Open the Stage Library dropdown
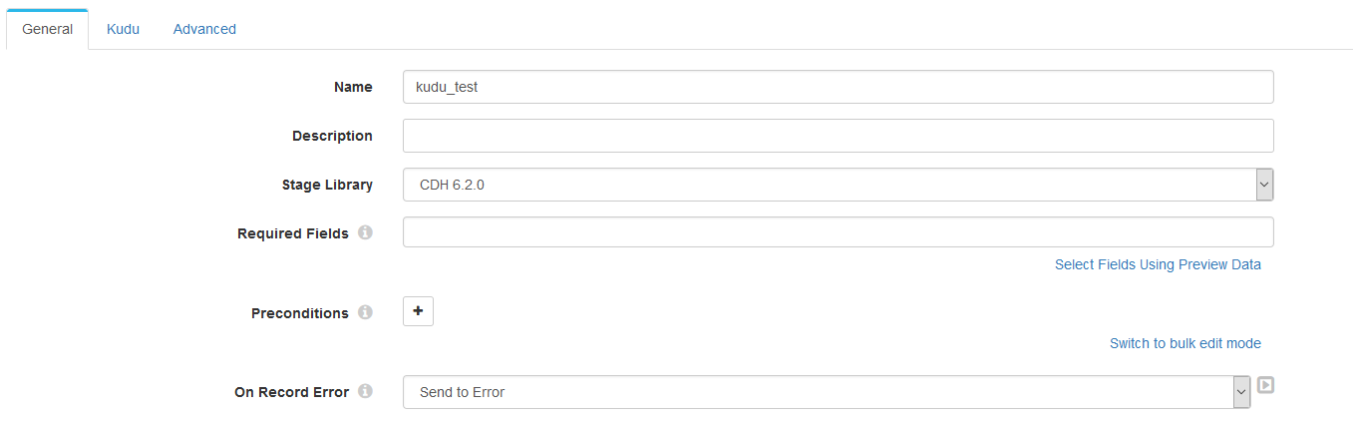Screen dimensions: 1353x422 pyautogui.click(x=828, y=185)
